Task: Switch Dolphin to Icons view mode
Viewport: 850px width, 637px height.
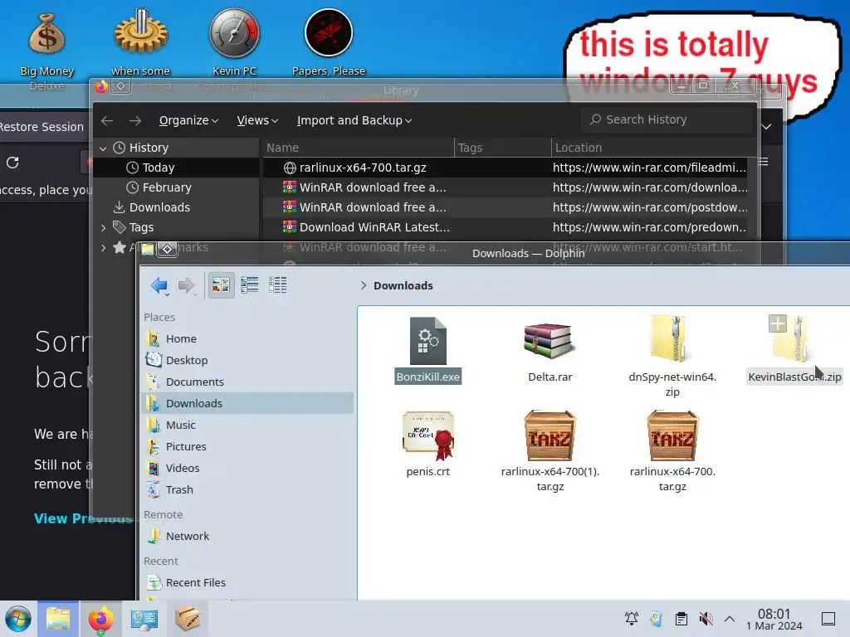Action: tap(221, 285)
